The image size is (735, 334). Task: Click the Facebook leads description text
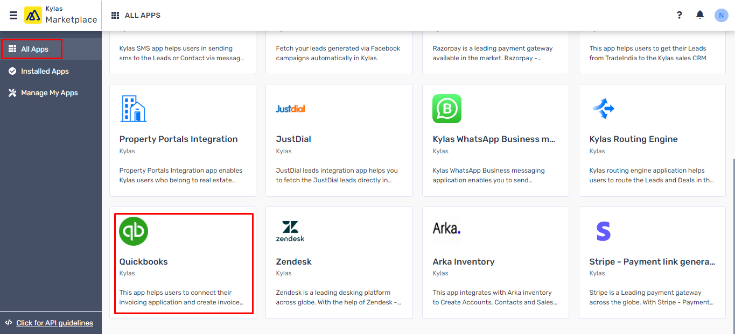point(338,53)
